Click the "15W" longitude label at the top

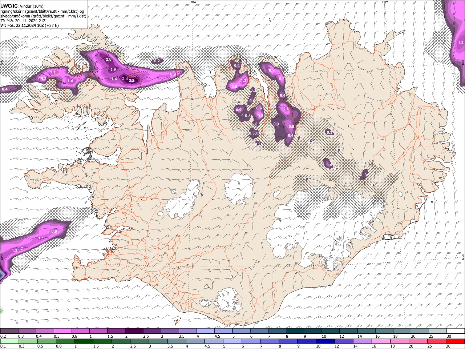385,2
